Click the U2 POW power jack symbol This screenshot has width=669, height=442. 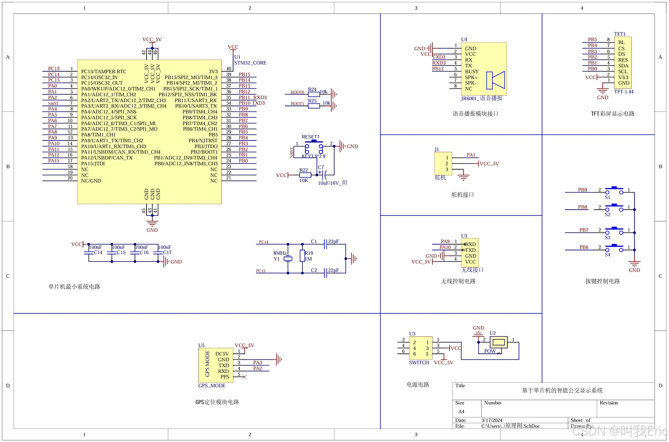tap(499, 342)
